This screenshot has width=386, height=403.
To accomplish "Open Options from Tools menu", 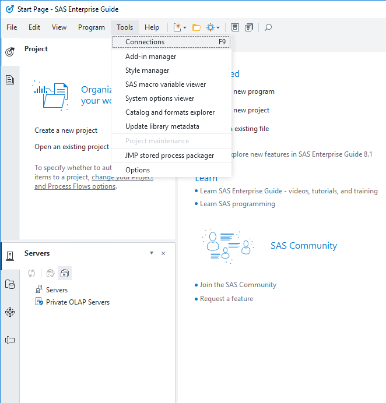I will [x=171, y=170].
